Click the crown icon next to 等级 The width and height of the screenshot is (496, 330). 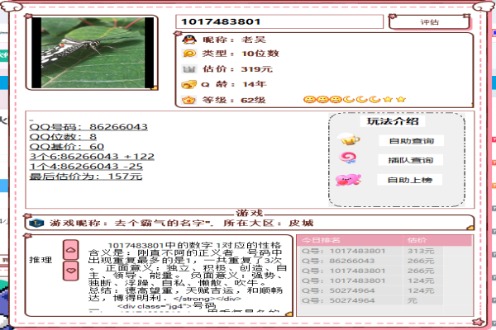pos(188,100)
